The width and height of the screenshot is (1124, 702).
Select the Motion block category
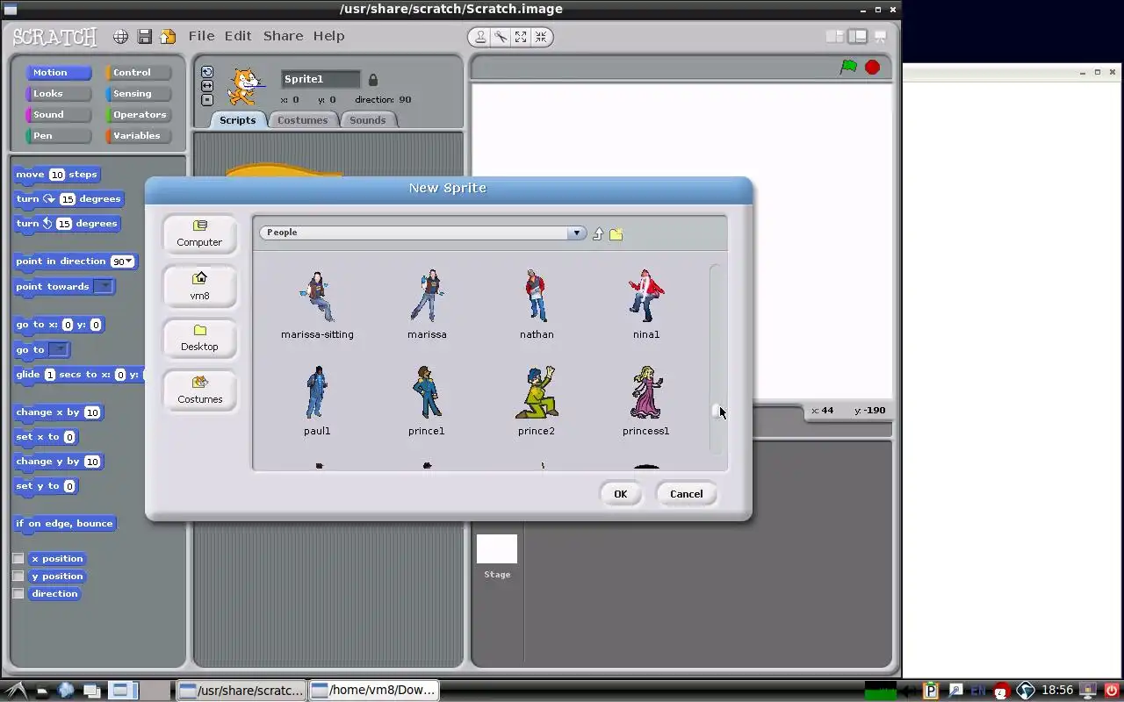(58, 73)
